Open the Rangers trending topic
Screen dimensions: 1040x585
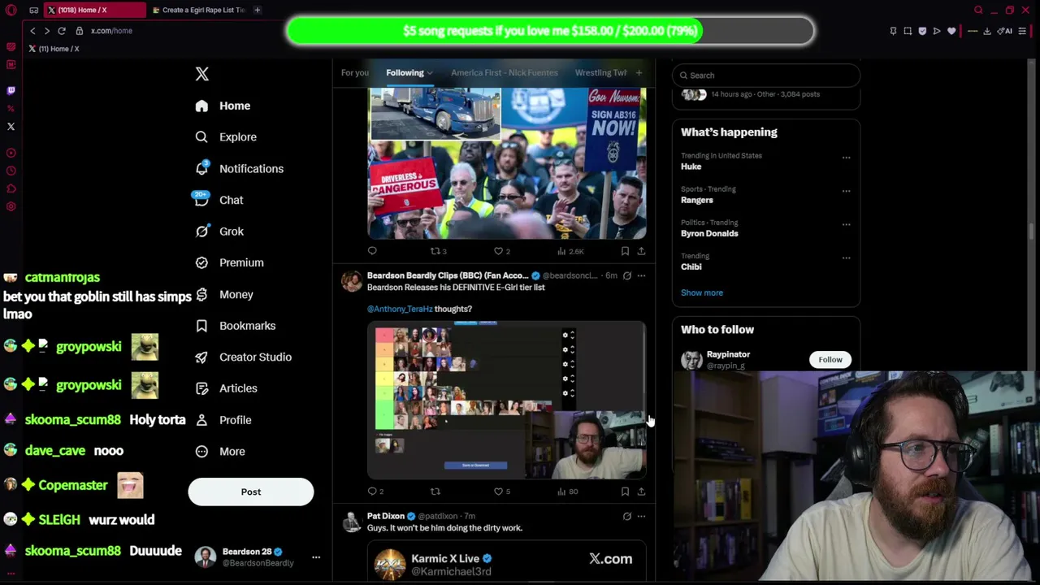coord(697,200)
